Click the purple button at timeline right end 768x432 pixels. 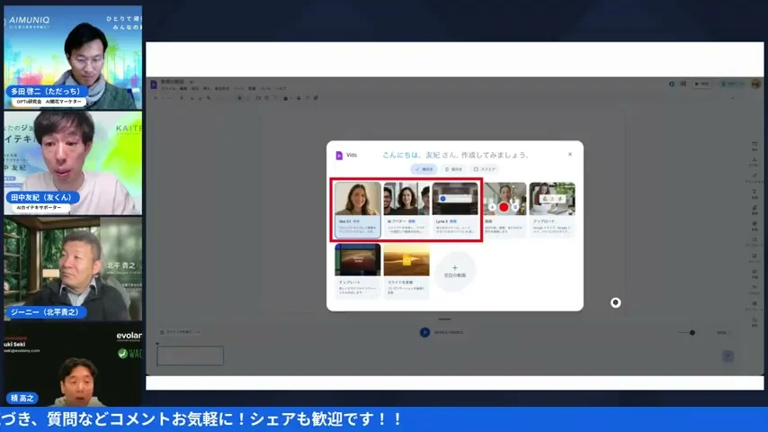728,356
